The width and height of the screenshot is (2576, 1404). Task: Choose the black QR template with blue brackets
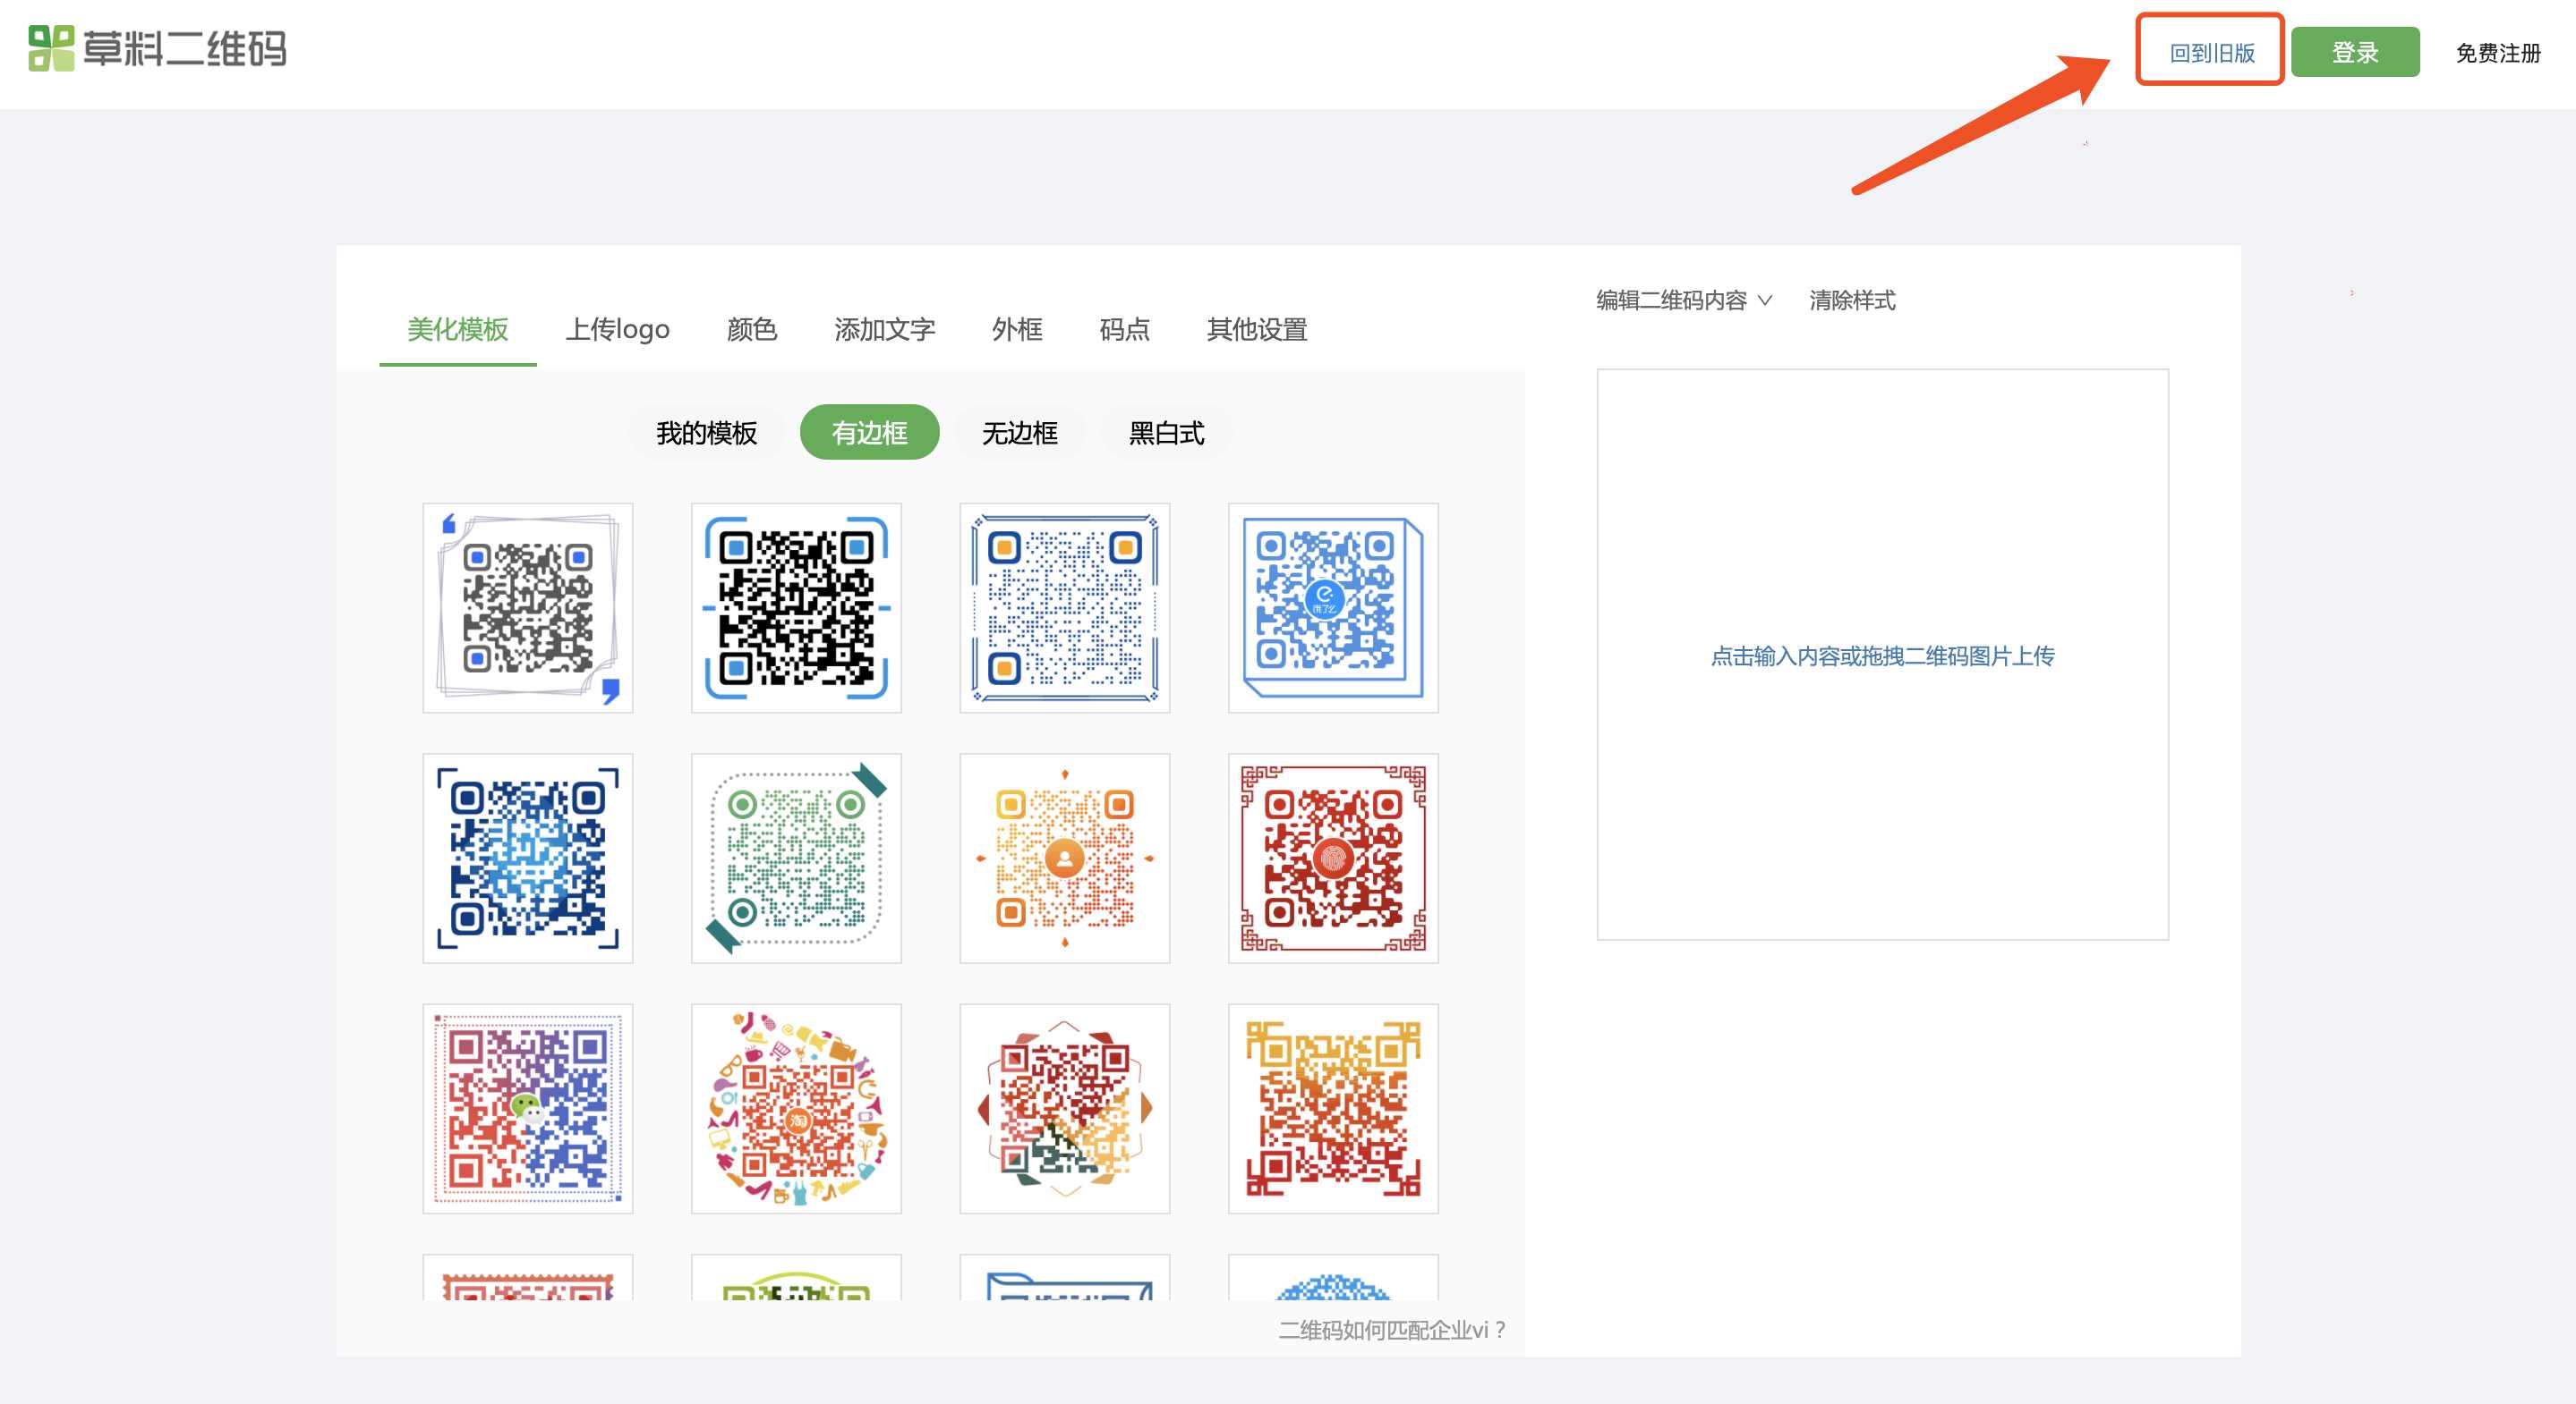click(796, 607)
